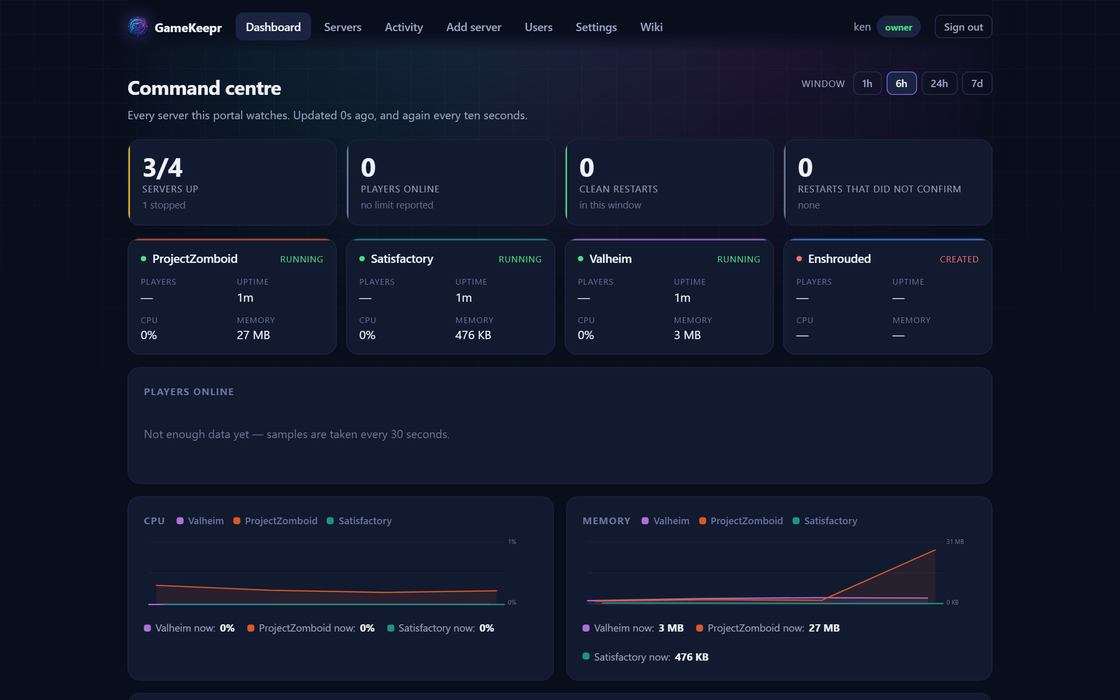1120x700 pixels.
Task: Click the 'Not enough data yet' message
Action: pos(297,434)
